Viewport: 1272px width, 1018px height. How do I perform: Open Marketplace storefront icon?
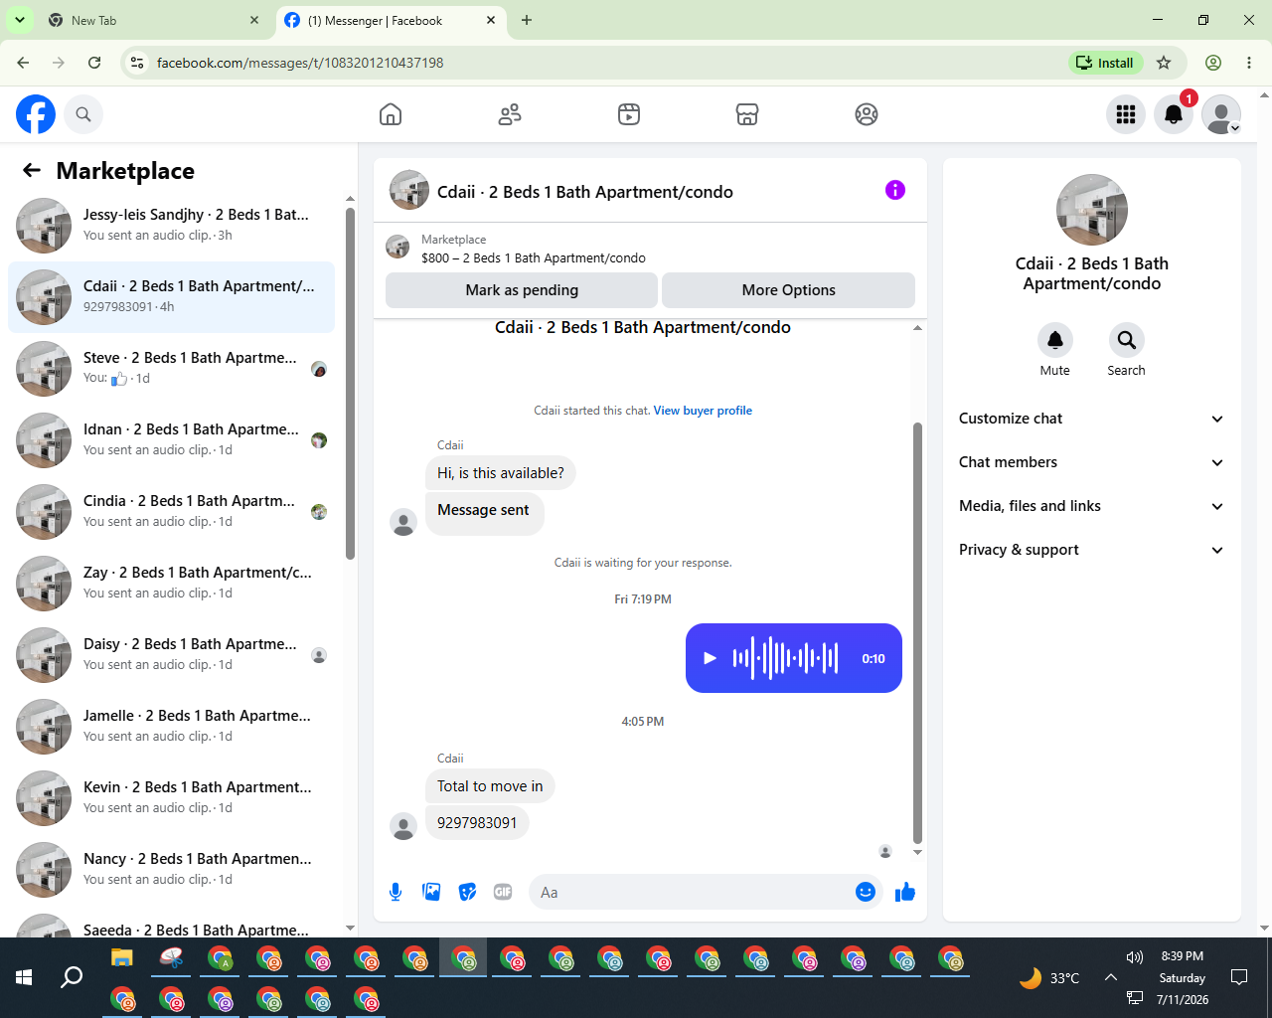click(x=747, y=114)
